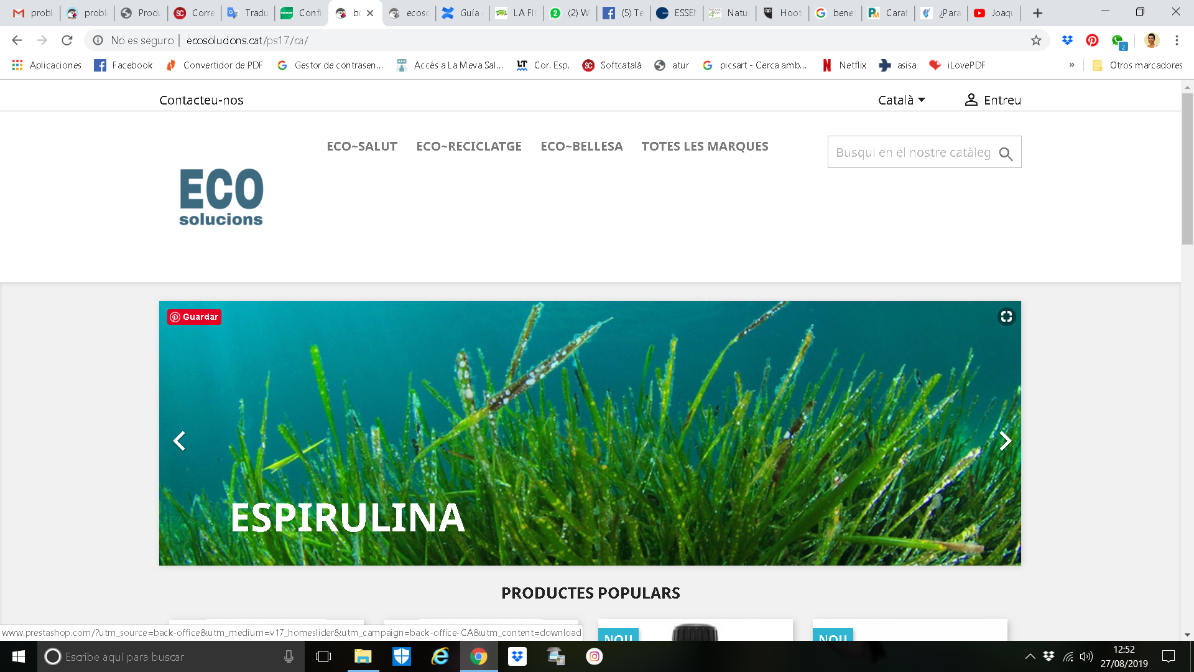This screenshot has height=672, width=1194.
Task: Click the Pinterest extension icon in the toolbar
Action: (x=1092, y=40)
